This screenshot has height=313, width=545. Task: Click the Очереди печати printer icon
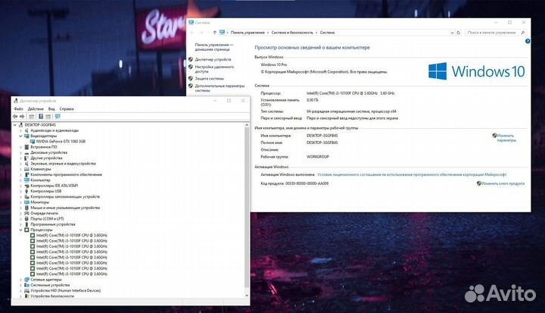click(26, 214)
